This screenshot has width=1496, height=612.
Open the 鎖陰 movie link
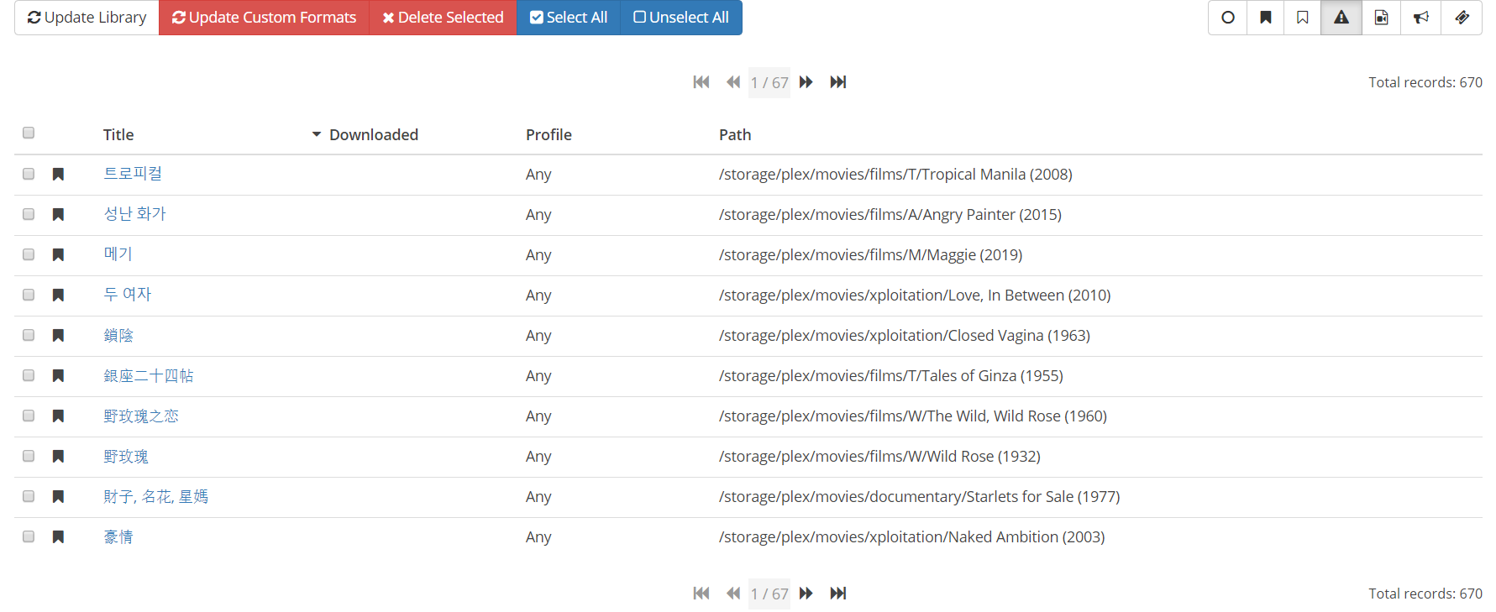click(x=118, y=336)
